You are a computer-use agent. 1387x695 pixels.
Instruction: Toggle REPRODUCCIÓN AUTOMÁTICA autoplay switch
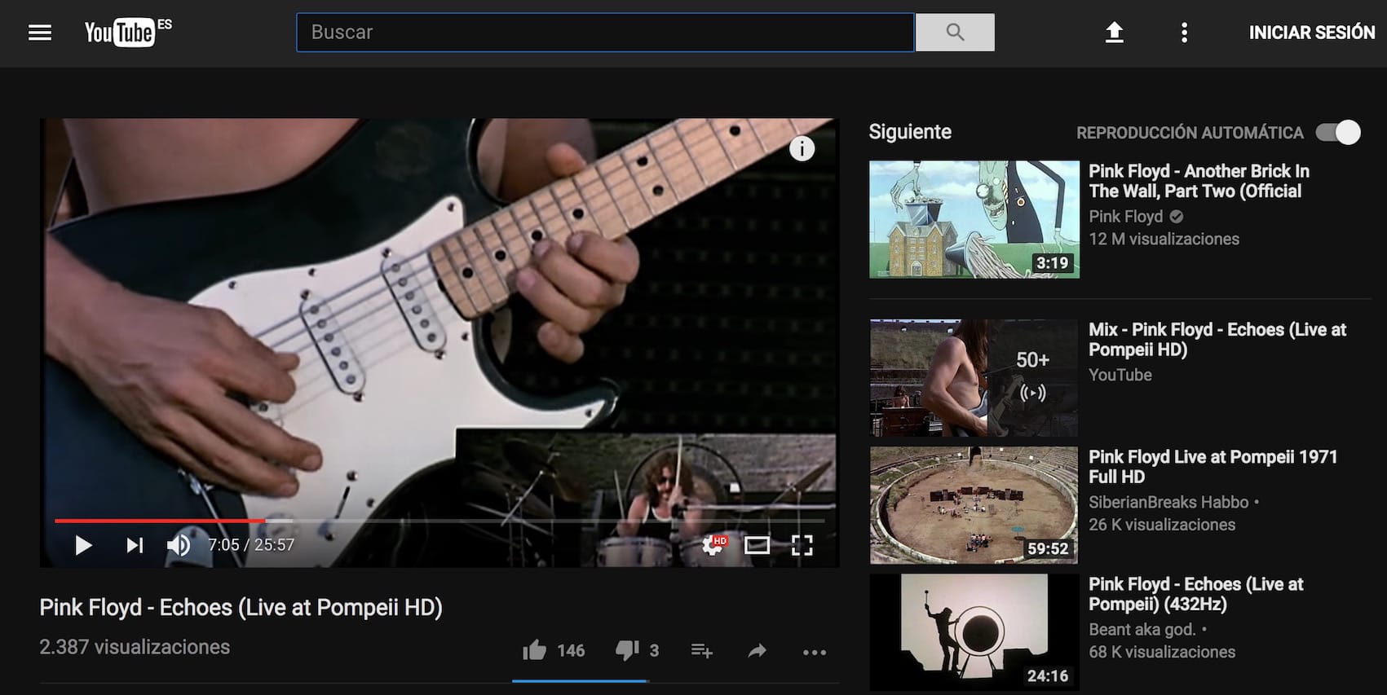(1338, 132)
